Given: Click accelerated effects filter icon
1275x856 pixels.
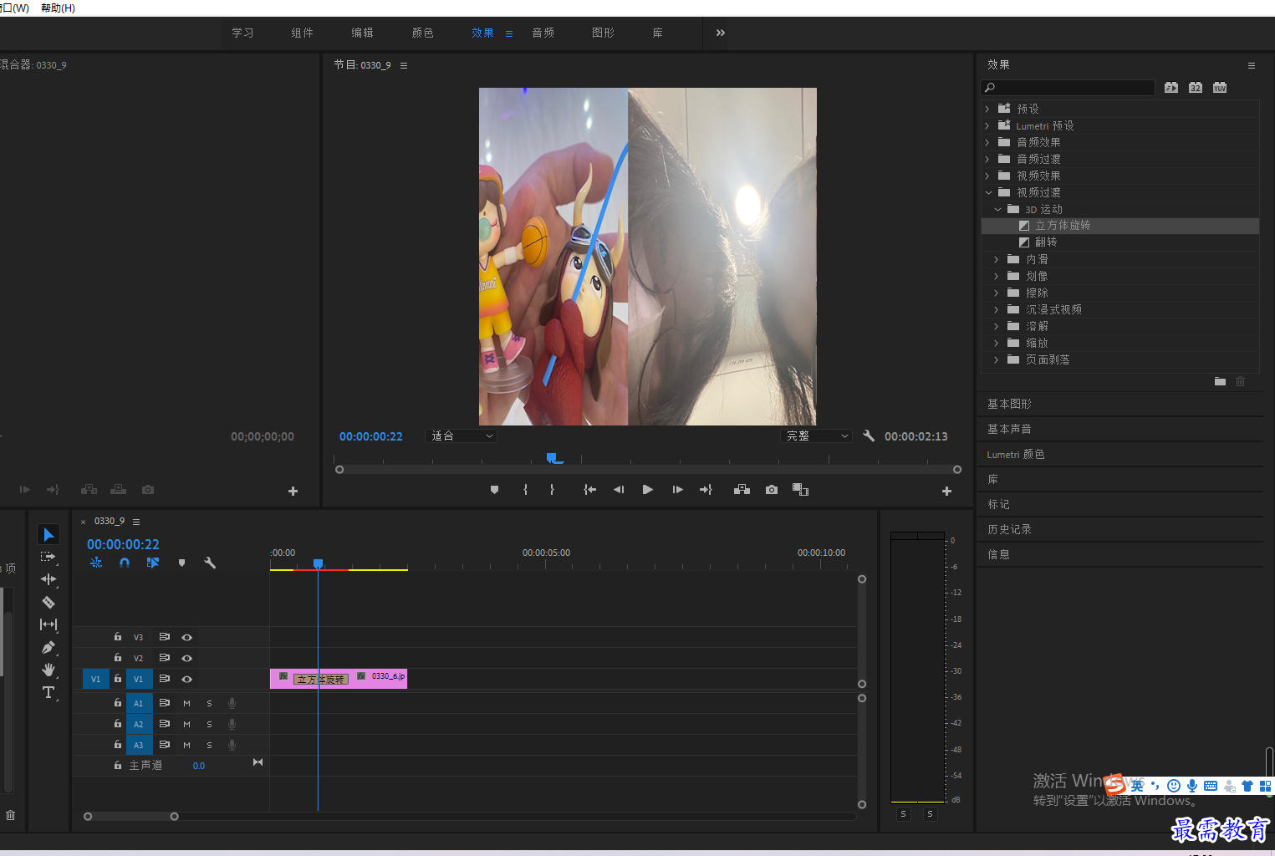Looking at the screenshot, I should click(1171, 88).
